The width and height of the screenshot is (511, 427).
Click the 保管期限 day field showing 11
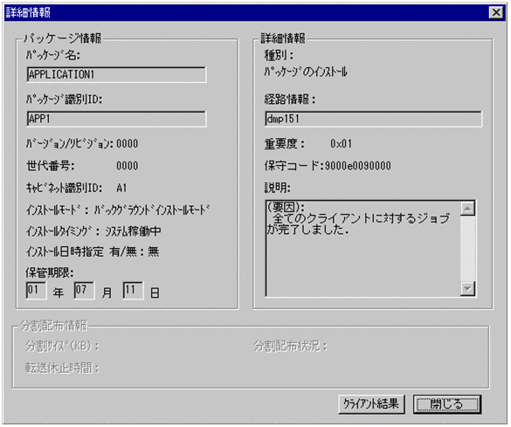coord(132,290)
